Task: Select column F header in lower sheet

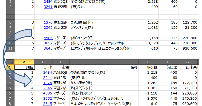Action: (x=168, y=62)
